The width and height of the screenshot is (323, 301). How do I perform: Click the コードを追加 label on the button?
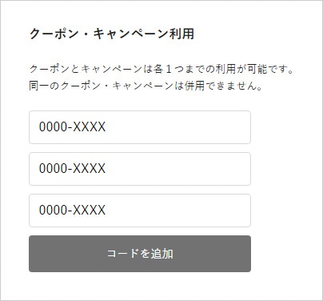coord(140,254)
